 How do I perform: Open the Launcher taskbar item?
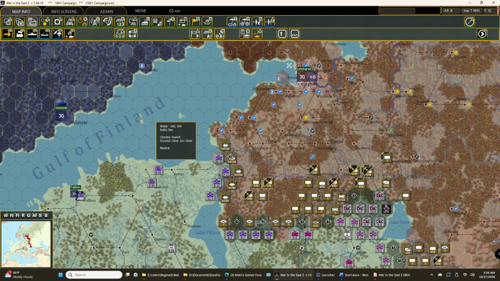pyautogui.click(x=326, y=275)
